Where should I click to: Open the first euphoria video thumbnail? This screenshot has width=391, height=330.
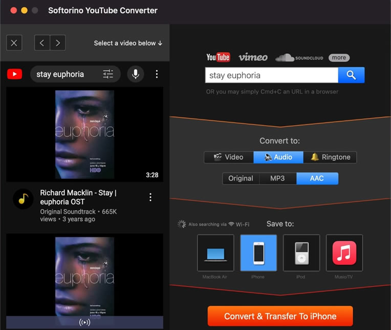pyautogui.click(x=85, y=134)
